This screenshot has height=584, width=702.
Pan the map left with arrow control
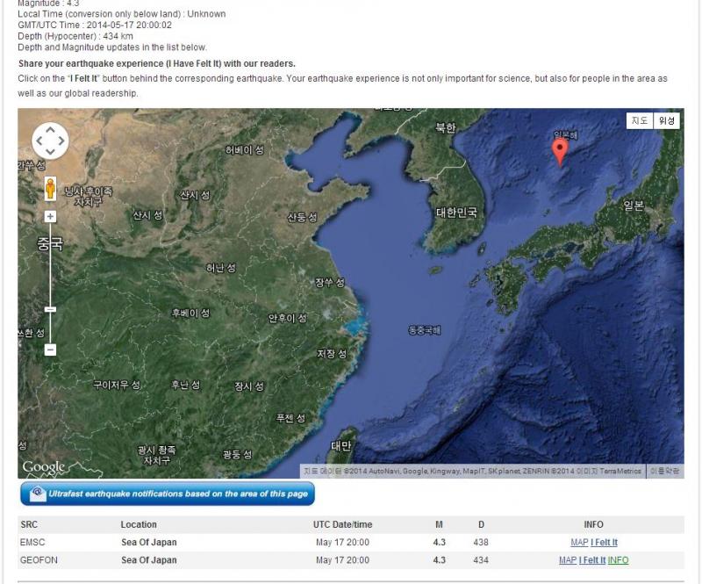pos(39,141)
